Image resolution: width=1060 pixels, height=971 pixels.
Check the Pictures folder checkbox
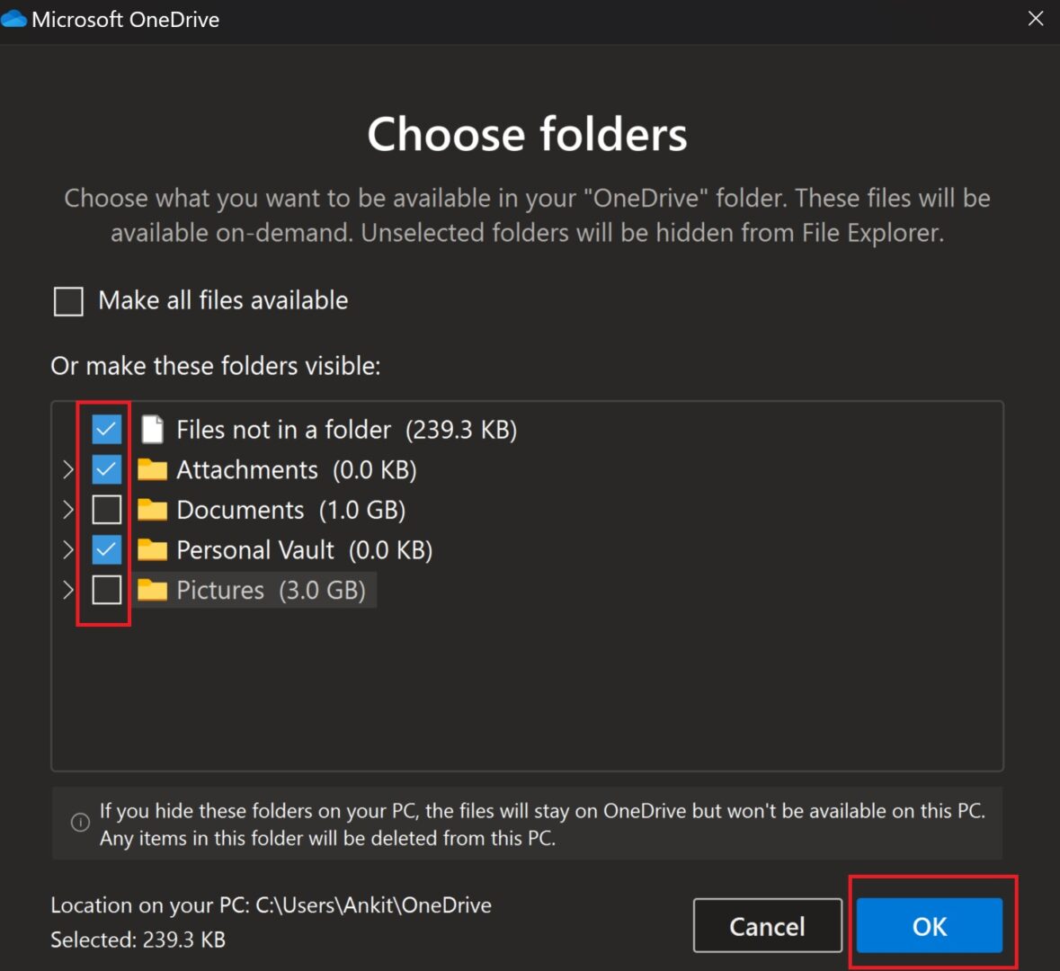pyautogui.click(x=106, y=590)
